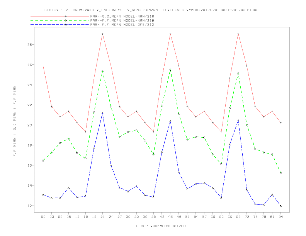306x236 pixels.
Task: Click red plus marker at hour 00
Action: (43, 66)
